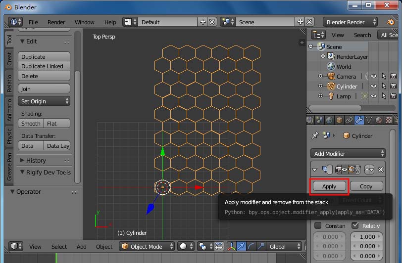Switch to the Create tab in tool shelf
The image size is (402, 263).
click(9, 60)
